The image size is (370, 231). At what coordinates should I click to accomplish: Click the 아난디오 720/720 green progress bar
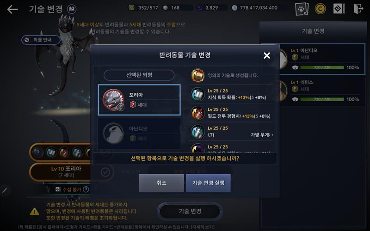pos(322,67)
